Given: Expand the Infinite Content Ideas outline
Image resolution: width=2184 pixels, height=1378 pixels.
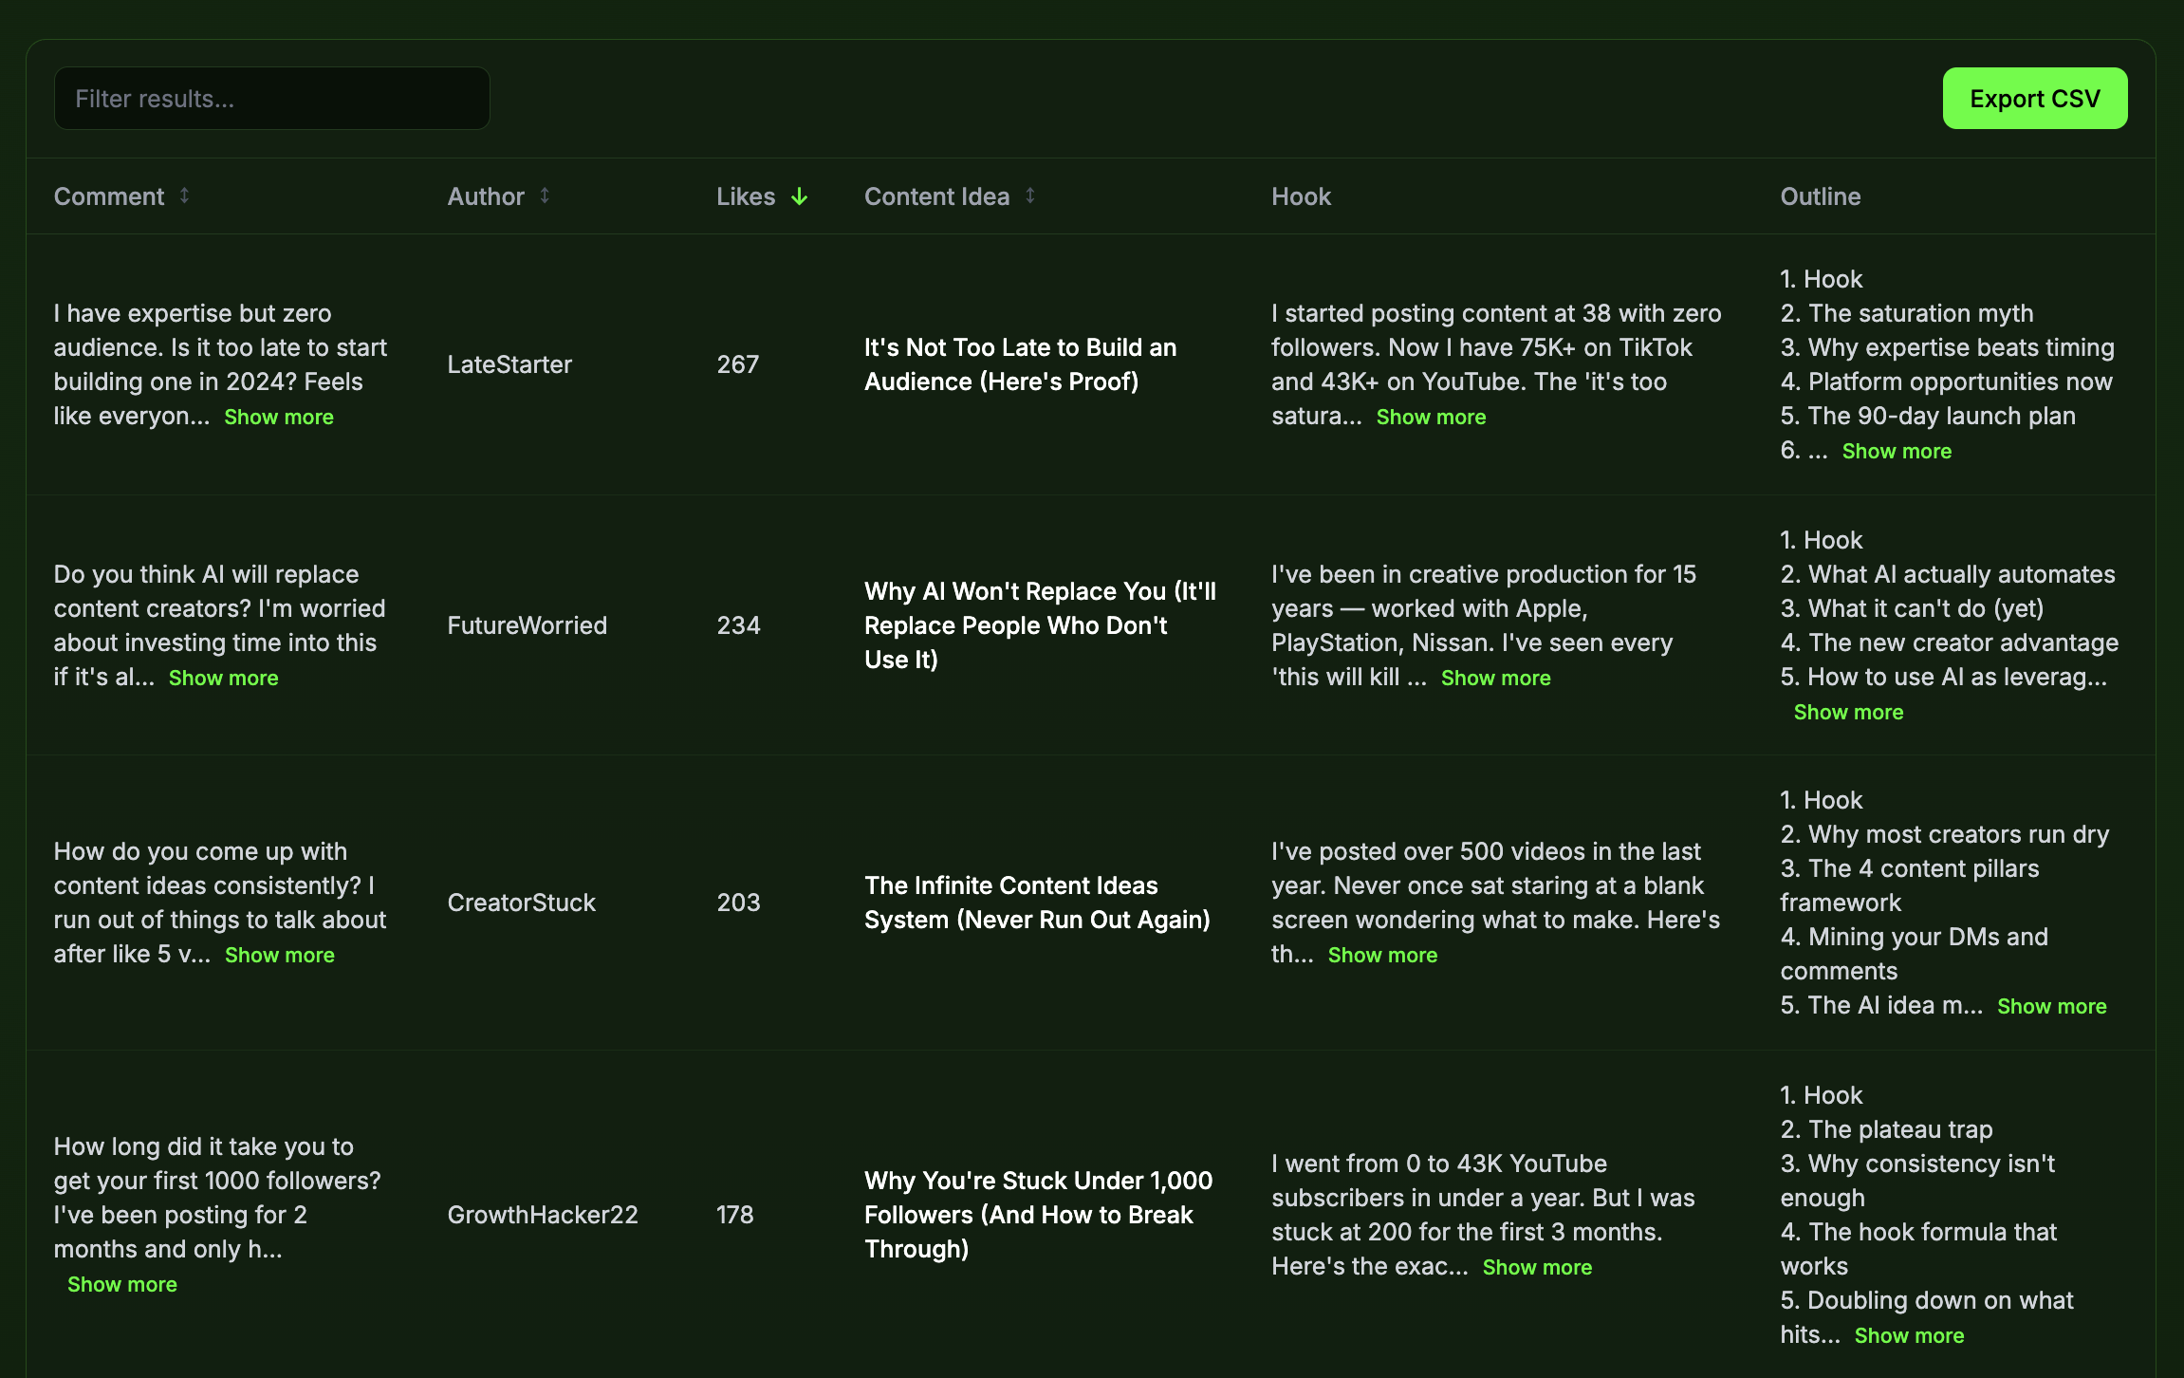Looking at the screenshot, I should click(x=2051, y=1007).
